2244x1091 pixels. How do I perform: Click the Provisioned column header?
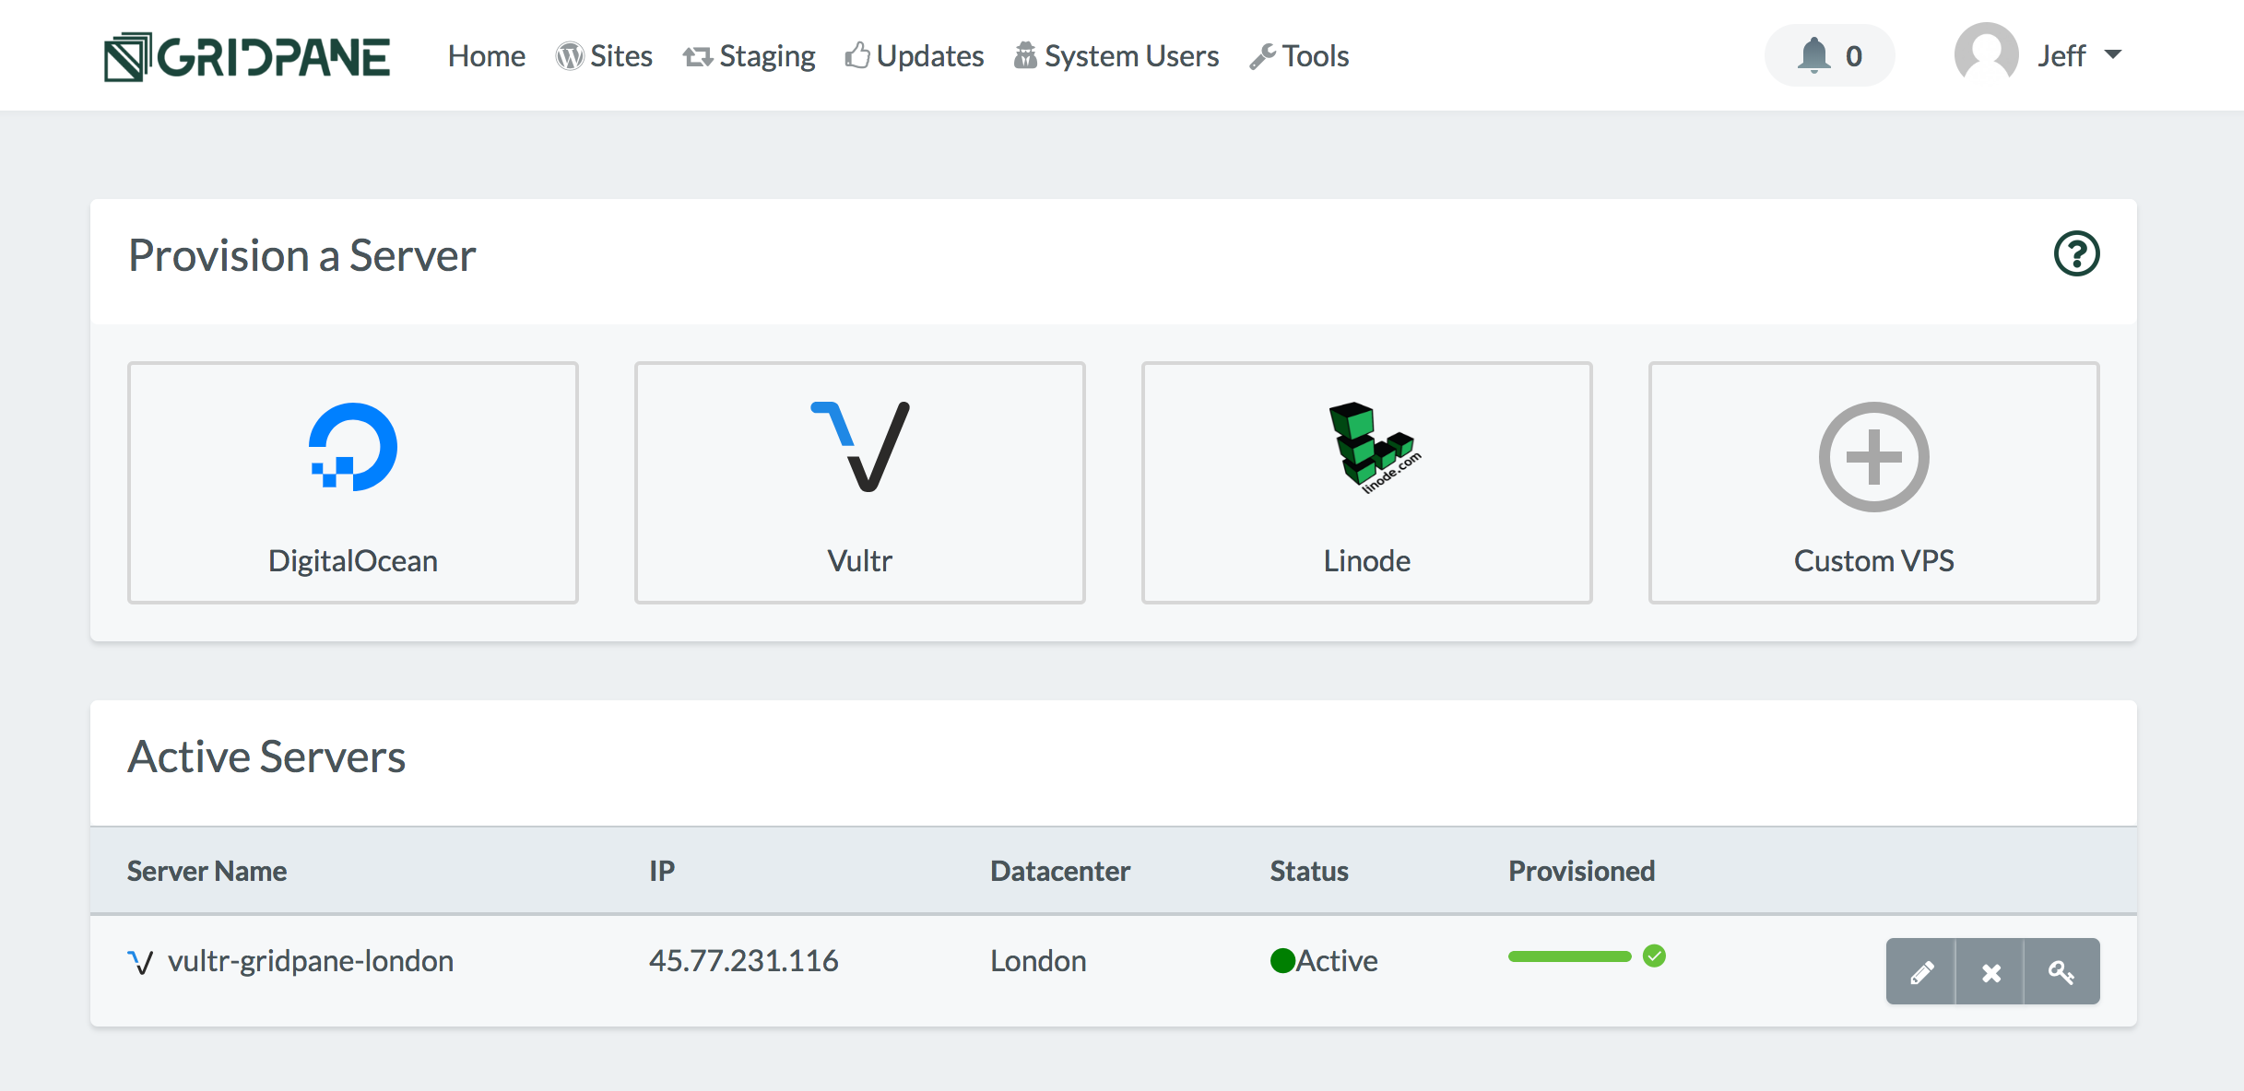(1582, 871)
